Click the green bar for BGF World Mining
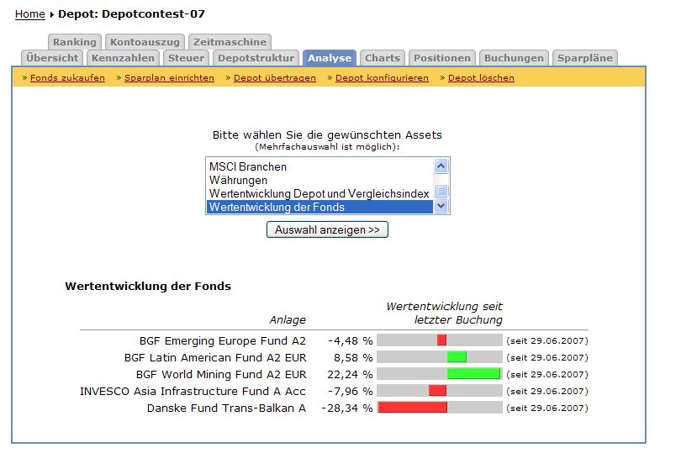 [x=474, y=373]
